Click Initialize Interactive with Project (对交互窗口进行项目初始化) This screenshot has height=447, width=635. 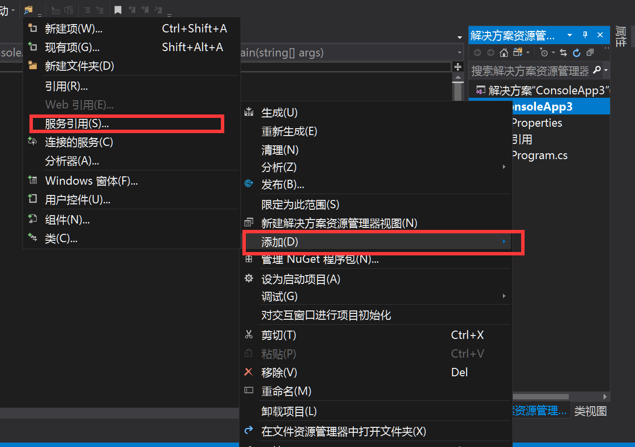click(x=376, y=315)
